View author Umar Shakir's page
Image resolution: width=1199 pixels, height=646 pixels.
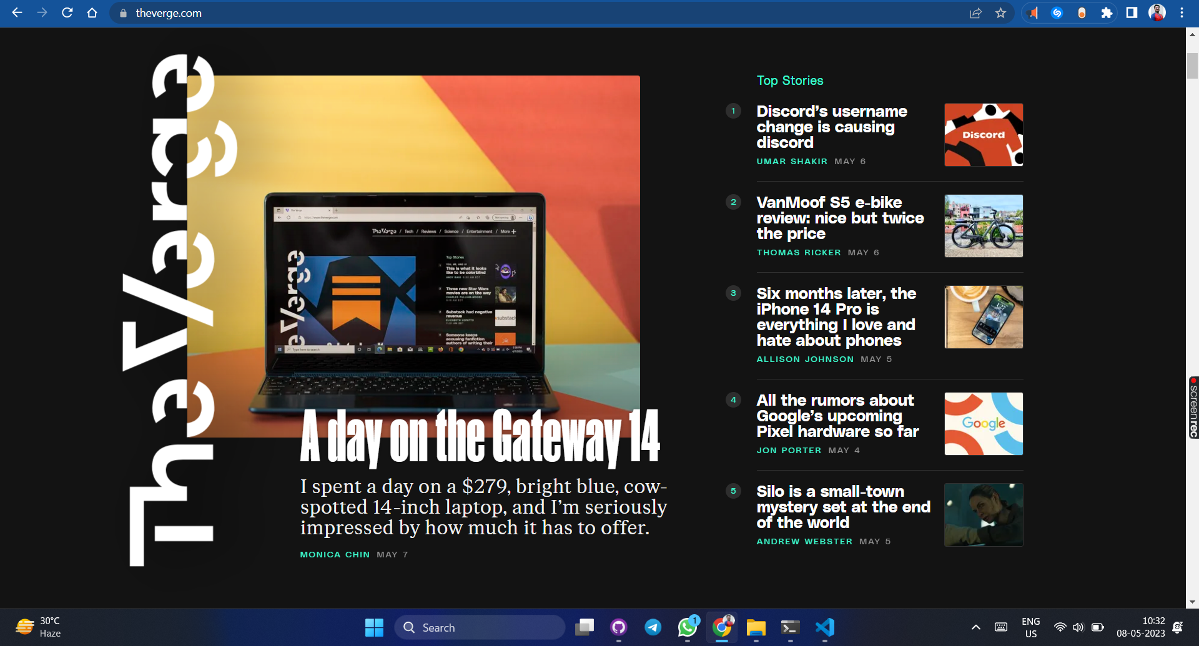(792, 161)
